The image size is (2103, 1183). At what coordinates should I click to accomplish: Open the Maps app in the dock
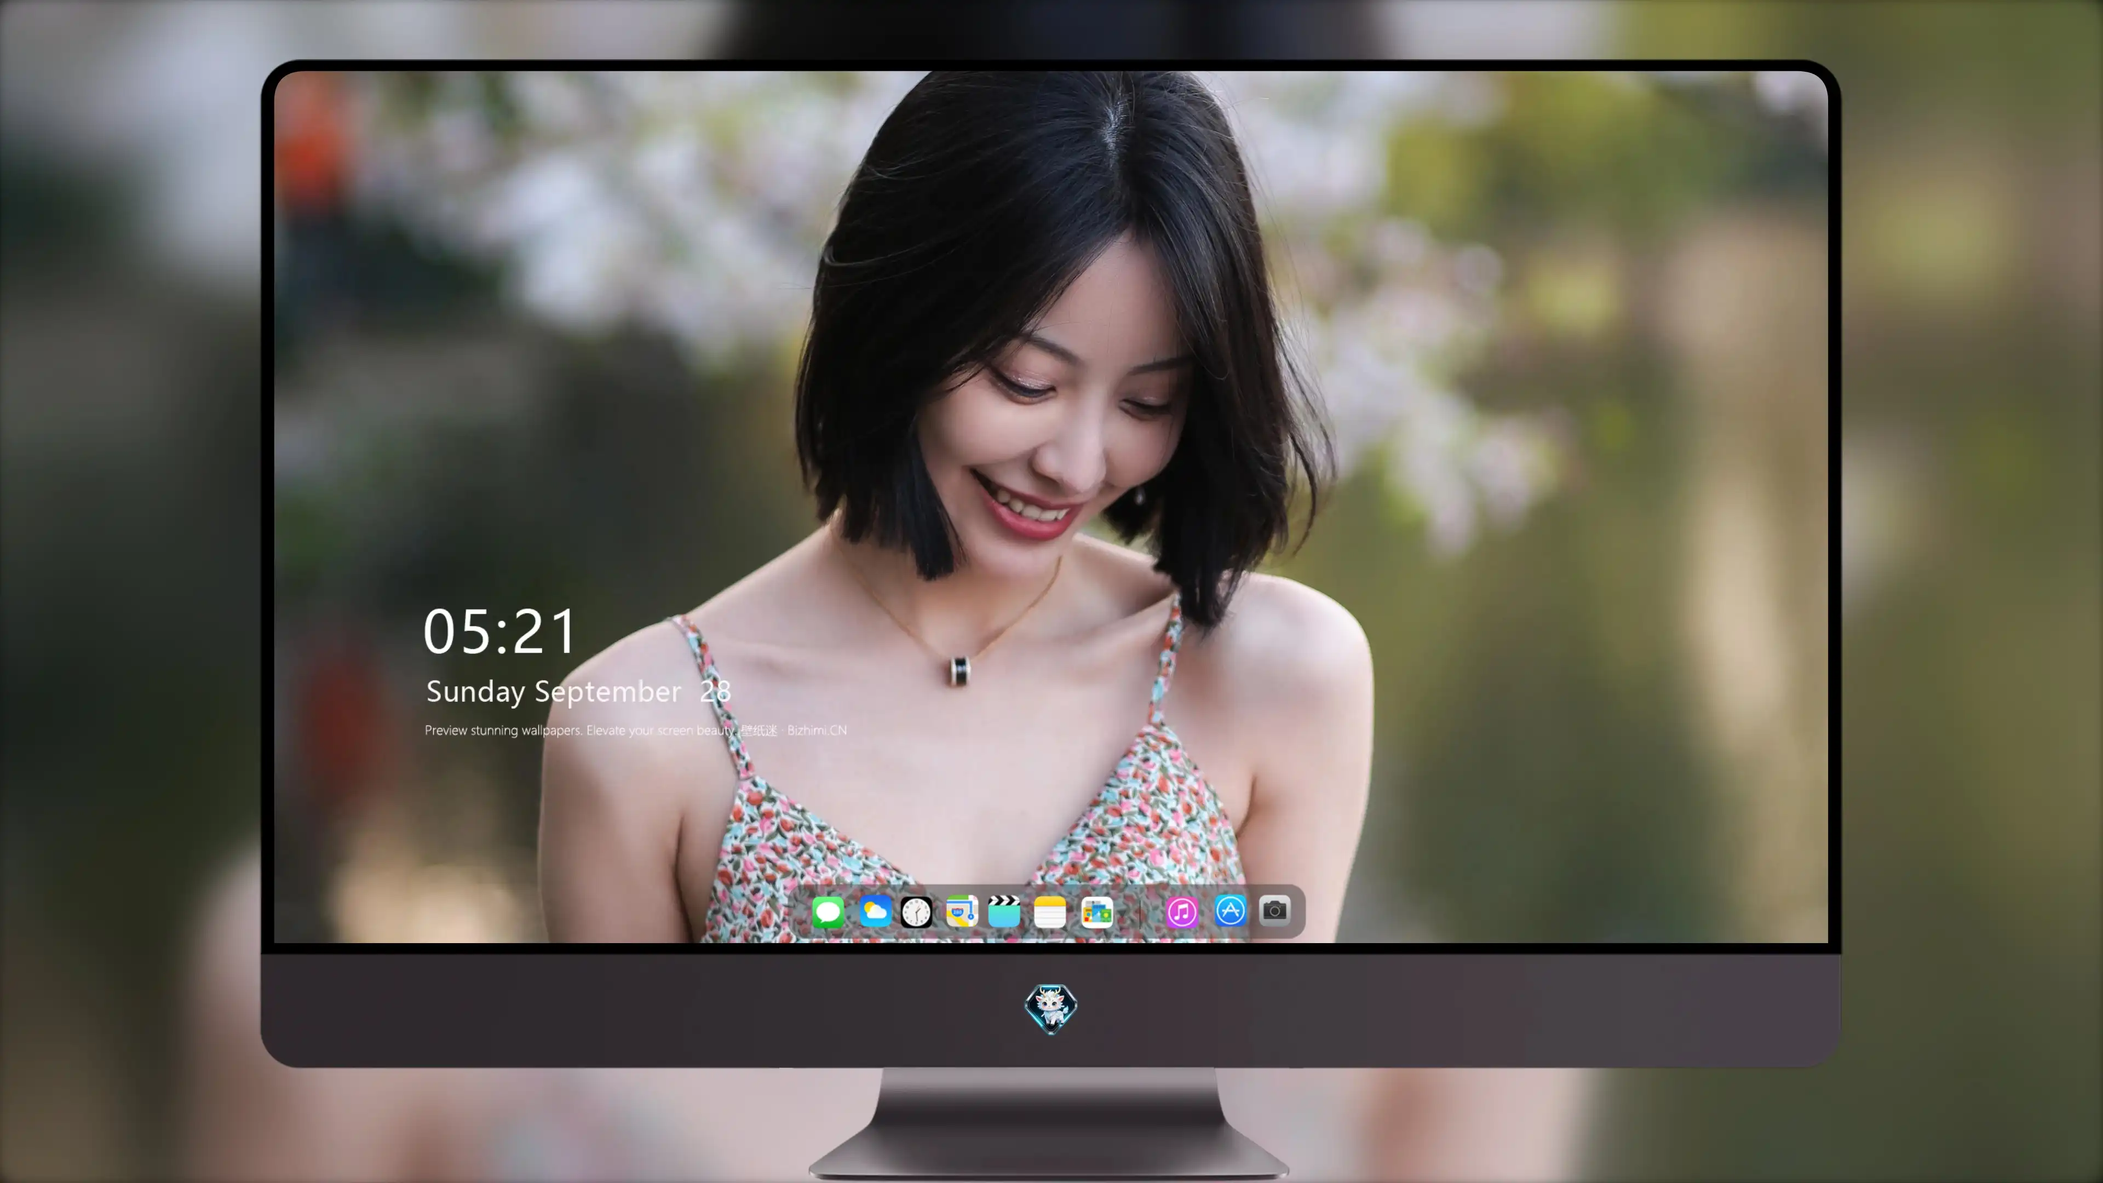[x=962, y=911]
